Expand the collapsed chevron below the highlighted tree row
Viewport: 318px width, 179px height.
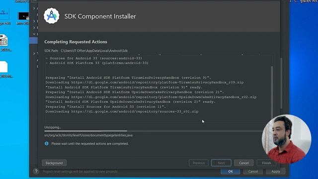point(34,54)
